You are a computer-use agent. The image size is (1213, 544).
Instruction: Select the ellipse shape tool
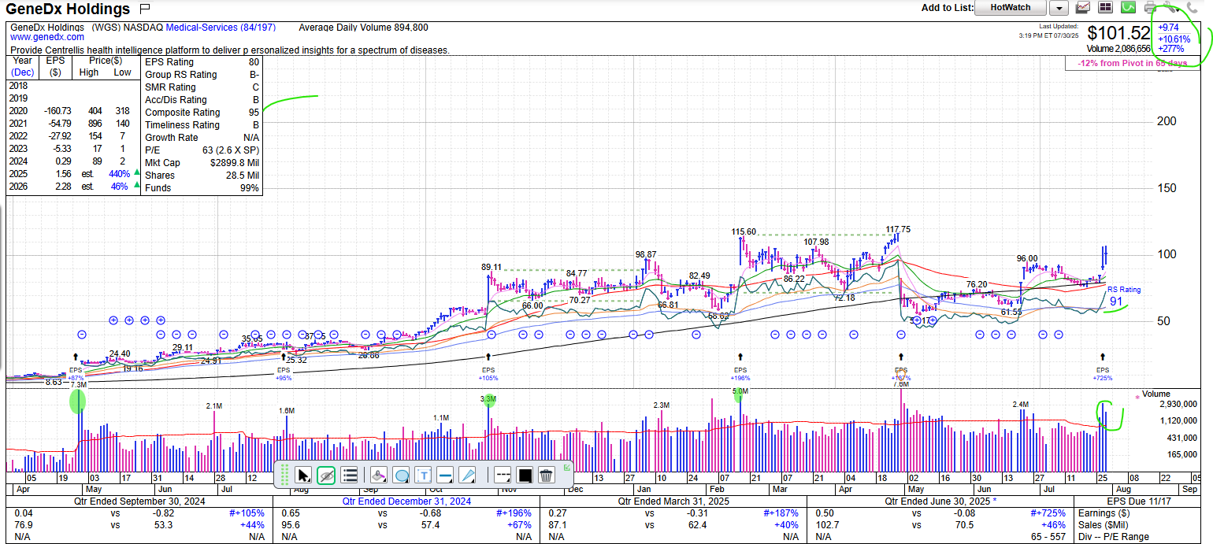click(401, 475)
